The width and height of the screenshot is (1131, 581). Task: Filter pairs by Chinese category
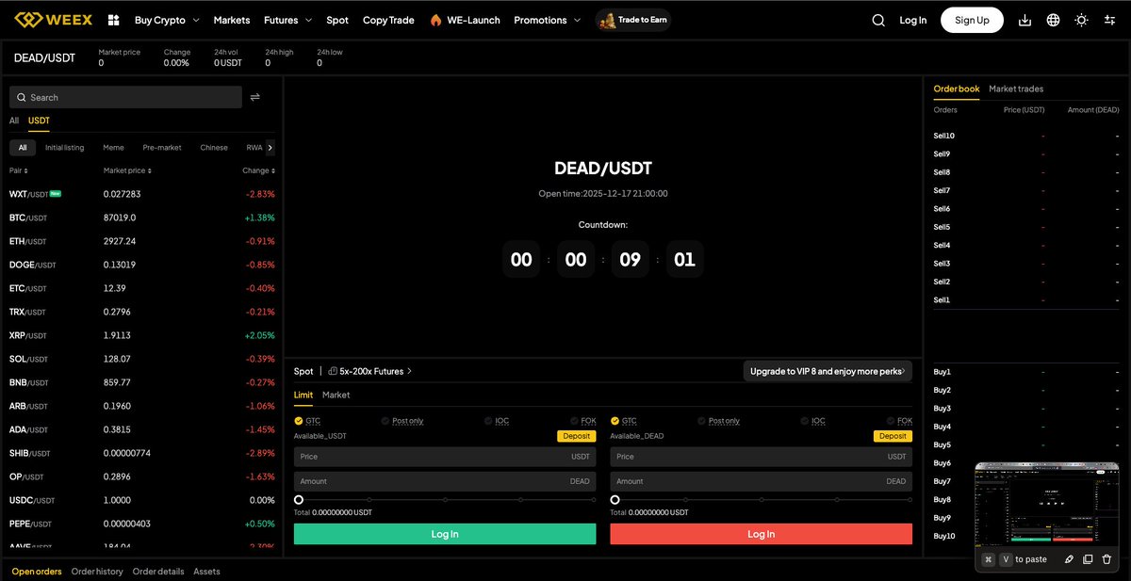(214, 148)
